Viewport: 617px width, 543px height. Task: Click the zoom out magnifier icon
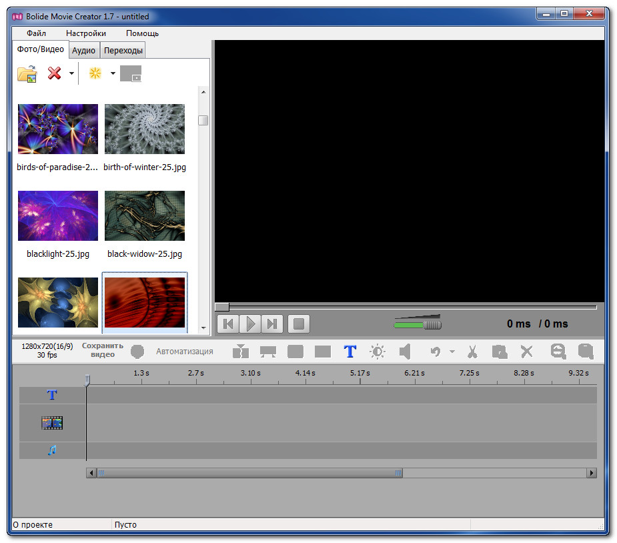click(x=558, y=352)
